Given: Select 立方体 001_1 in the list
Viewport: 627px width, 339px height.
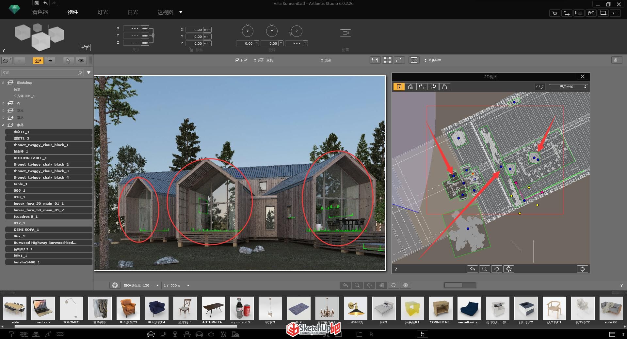Looking at the screenshot, I should [24, 96].
